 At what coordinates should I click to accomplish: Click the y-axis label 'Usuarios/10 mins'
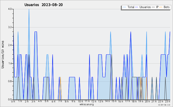3,55
